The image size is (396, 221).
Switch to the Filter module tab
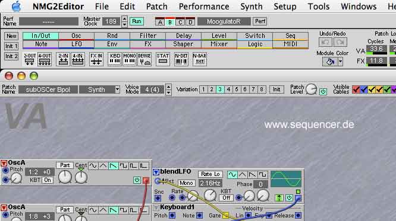pyautogui.click(x=148, y=36)
